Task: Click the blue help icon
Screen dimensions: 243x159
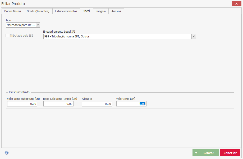Action: click(7, 153)
